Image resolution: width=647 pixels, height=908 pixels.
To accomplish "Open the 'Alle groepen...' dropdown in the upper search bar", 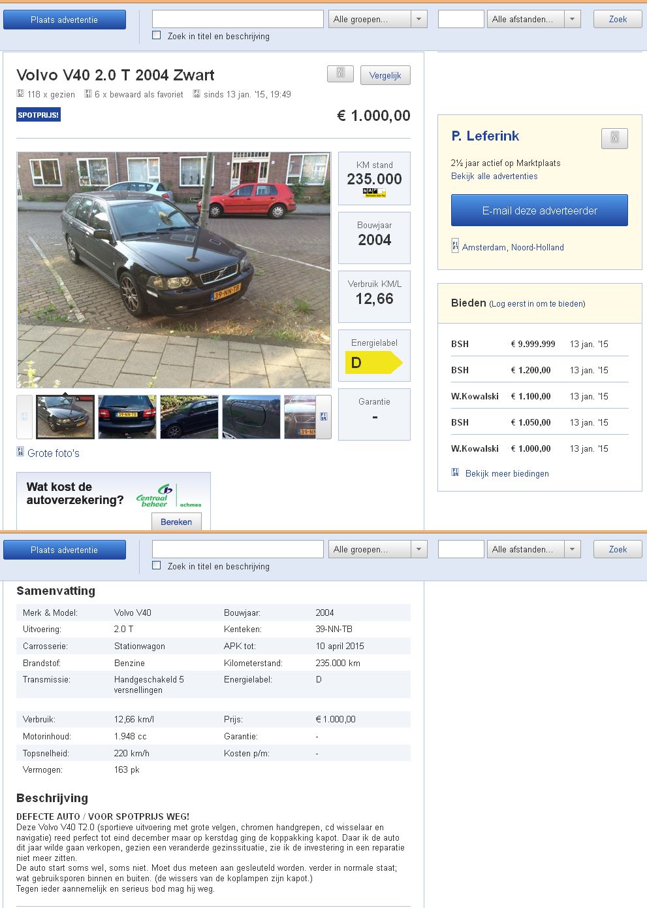I will 378,19.
